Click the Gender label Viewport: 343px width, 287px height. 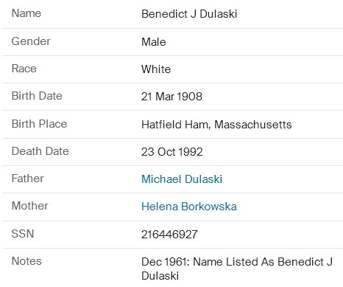31,41
